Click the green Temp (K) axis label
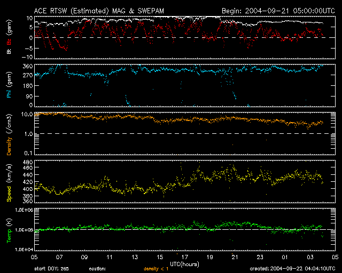This screenshot has width=342, height=273. click(x=9, y=229)
